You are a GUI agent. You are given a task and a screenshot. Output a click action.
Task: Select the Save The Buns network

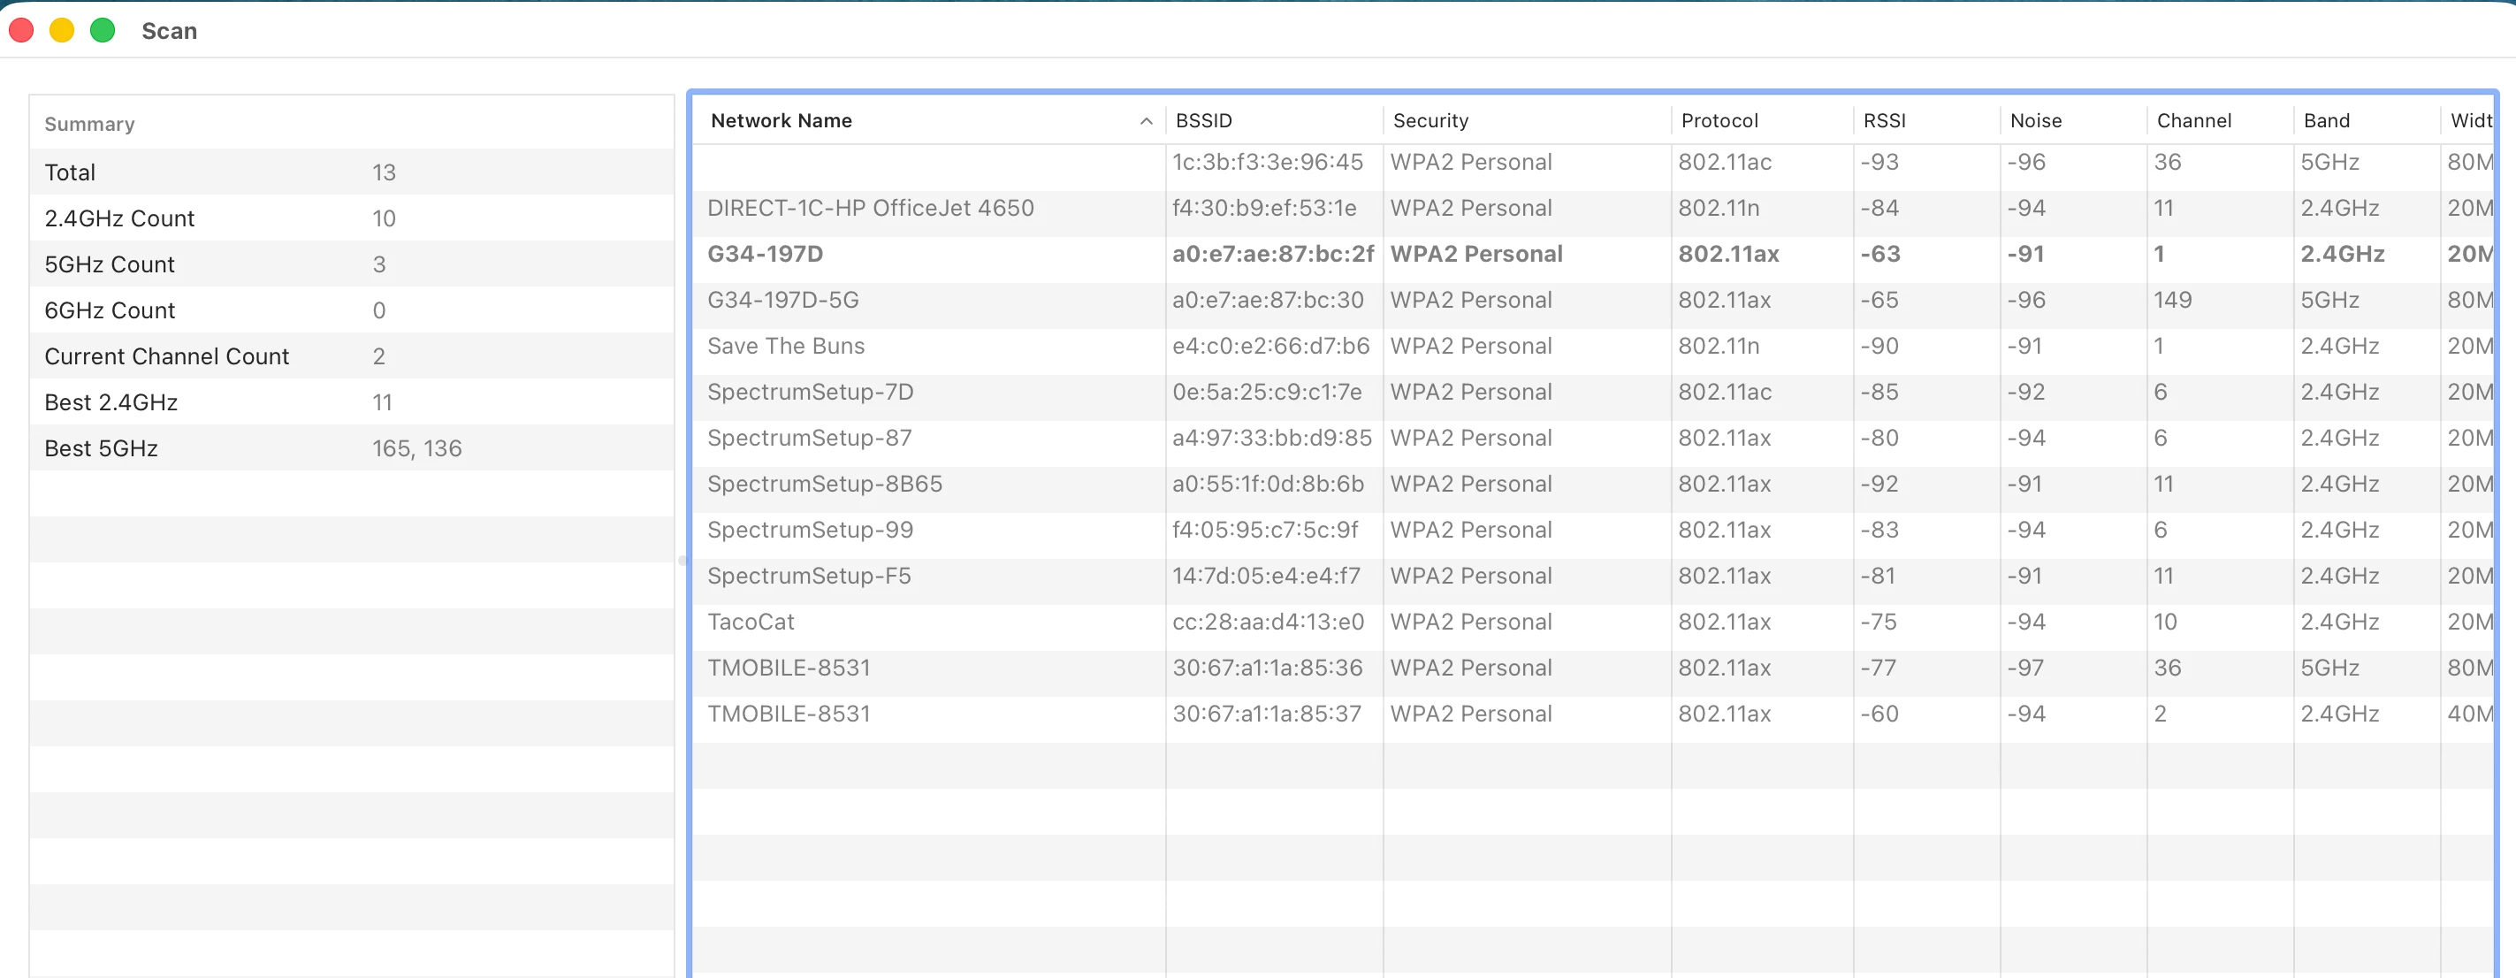[x=785, y=346]
